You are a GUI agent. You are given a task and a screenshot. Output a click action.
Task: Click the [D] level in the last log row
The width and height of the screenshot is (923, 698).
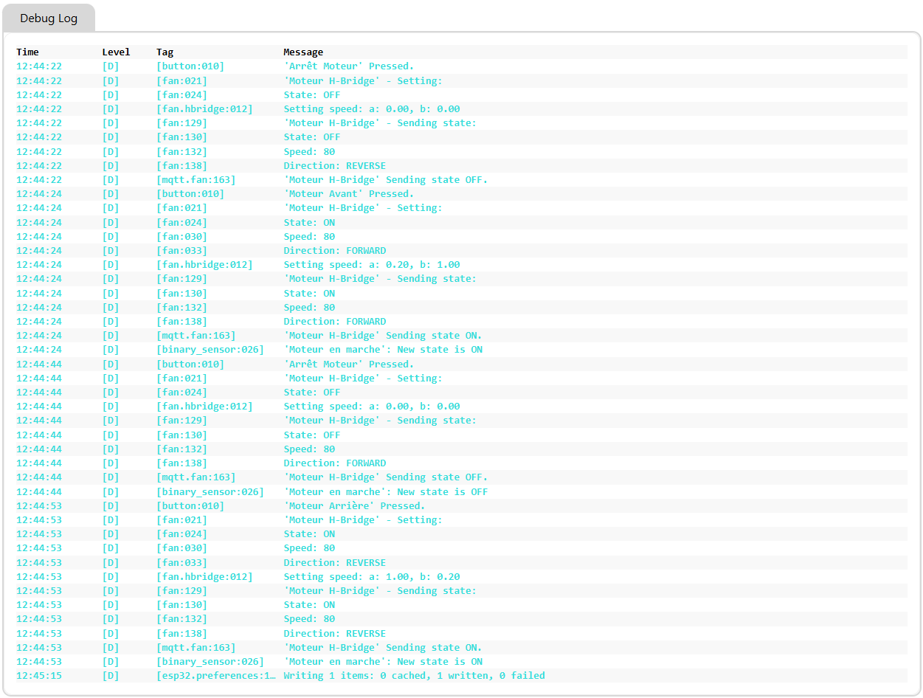point(110,676)
